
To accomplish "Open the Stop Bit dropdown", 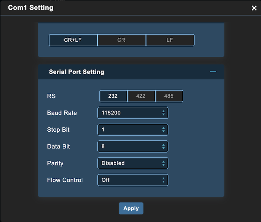I will [x=132, y=130].
